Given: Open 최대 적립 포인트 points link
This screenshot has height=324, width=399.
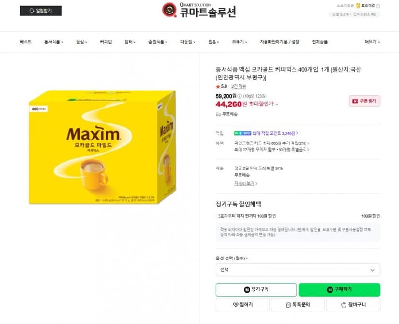Looking at the screenshot, I should pyautogui.click(x=275, y=133).
